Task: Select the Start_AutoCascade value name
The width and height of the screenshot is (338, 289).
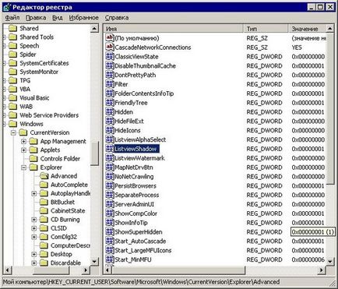Action: tap(140, 241)
